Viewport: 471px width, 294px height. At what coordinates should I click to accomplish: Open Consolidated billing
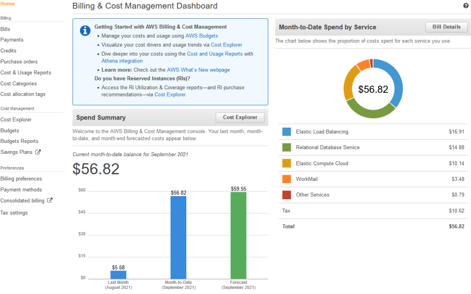(22, 200)
